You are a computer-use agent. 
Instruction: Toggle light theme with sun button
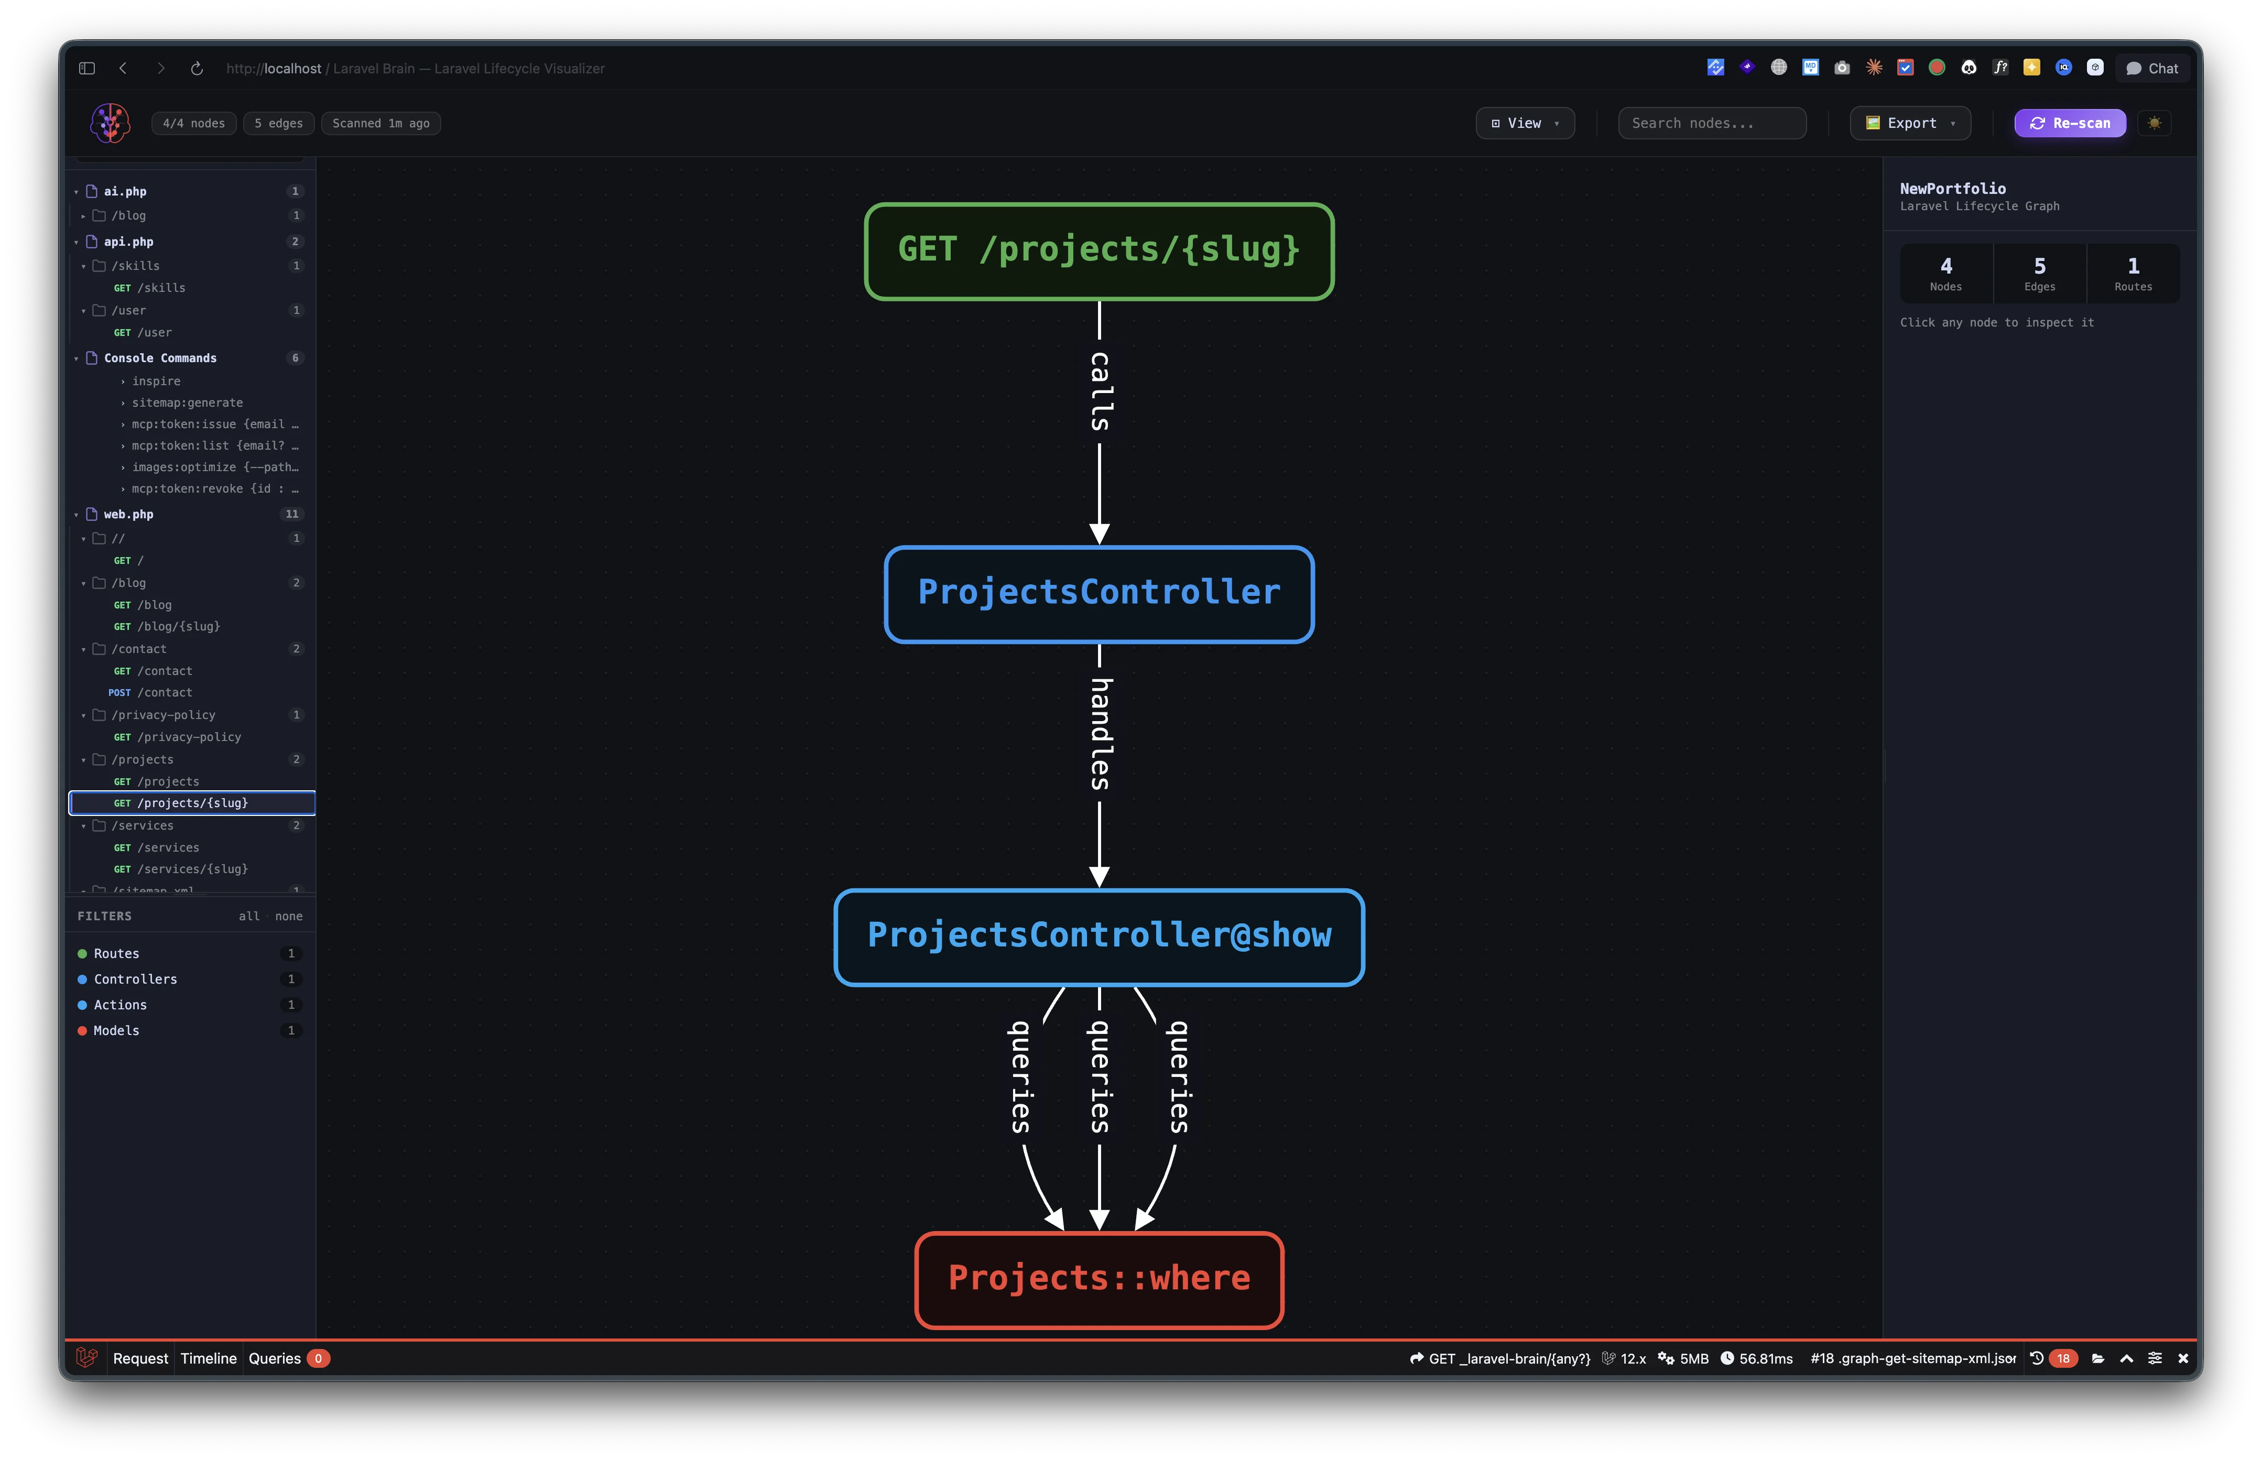2155,123
